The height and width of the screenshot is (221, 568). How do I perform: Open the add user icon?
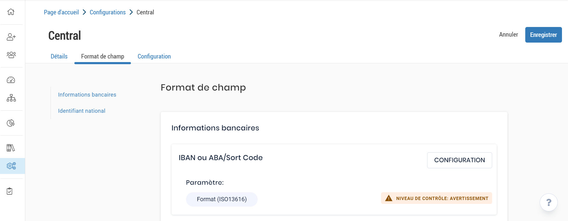[x=11, y=37]
